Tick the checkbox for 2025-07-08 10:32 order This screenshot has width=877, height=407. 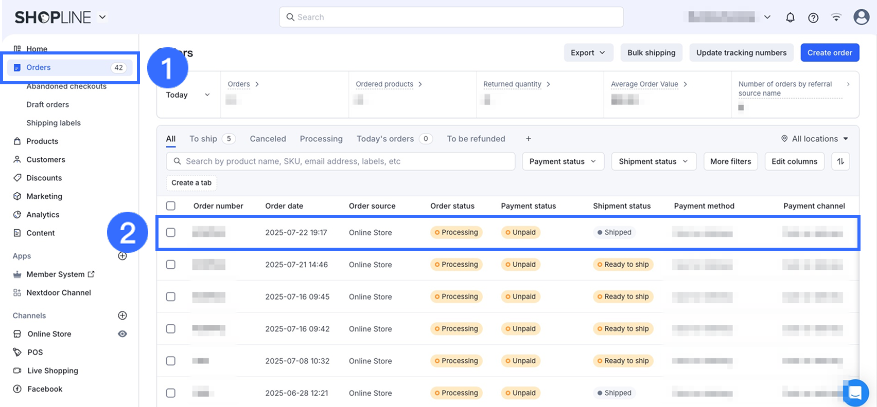(x=171, y=361)
